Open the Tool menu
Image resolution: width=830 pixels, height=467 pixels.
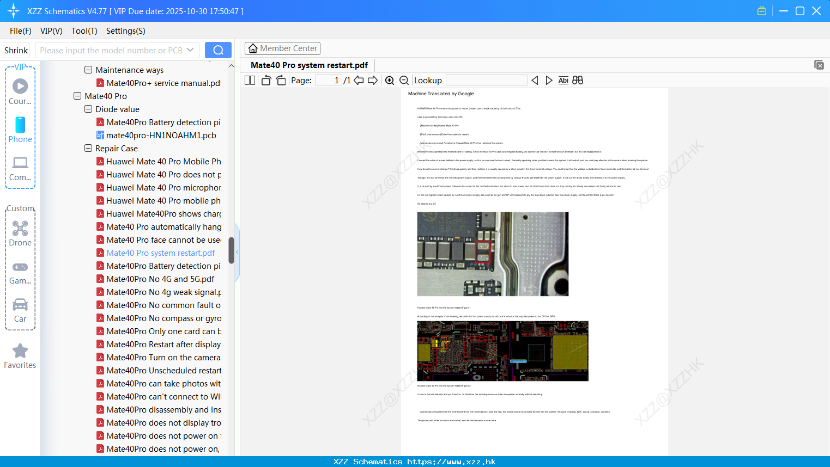[x=84, y=31]
